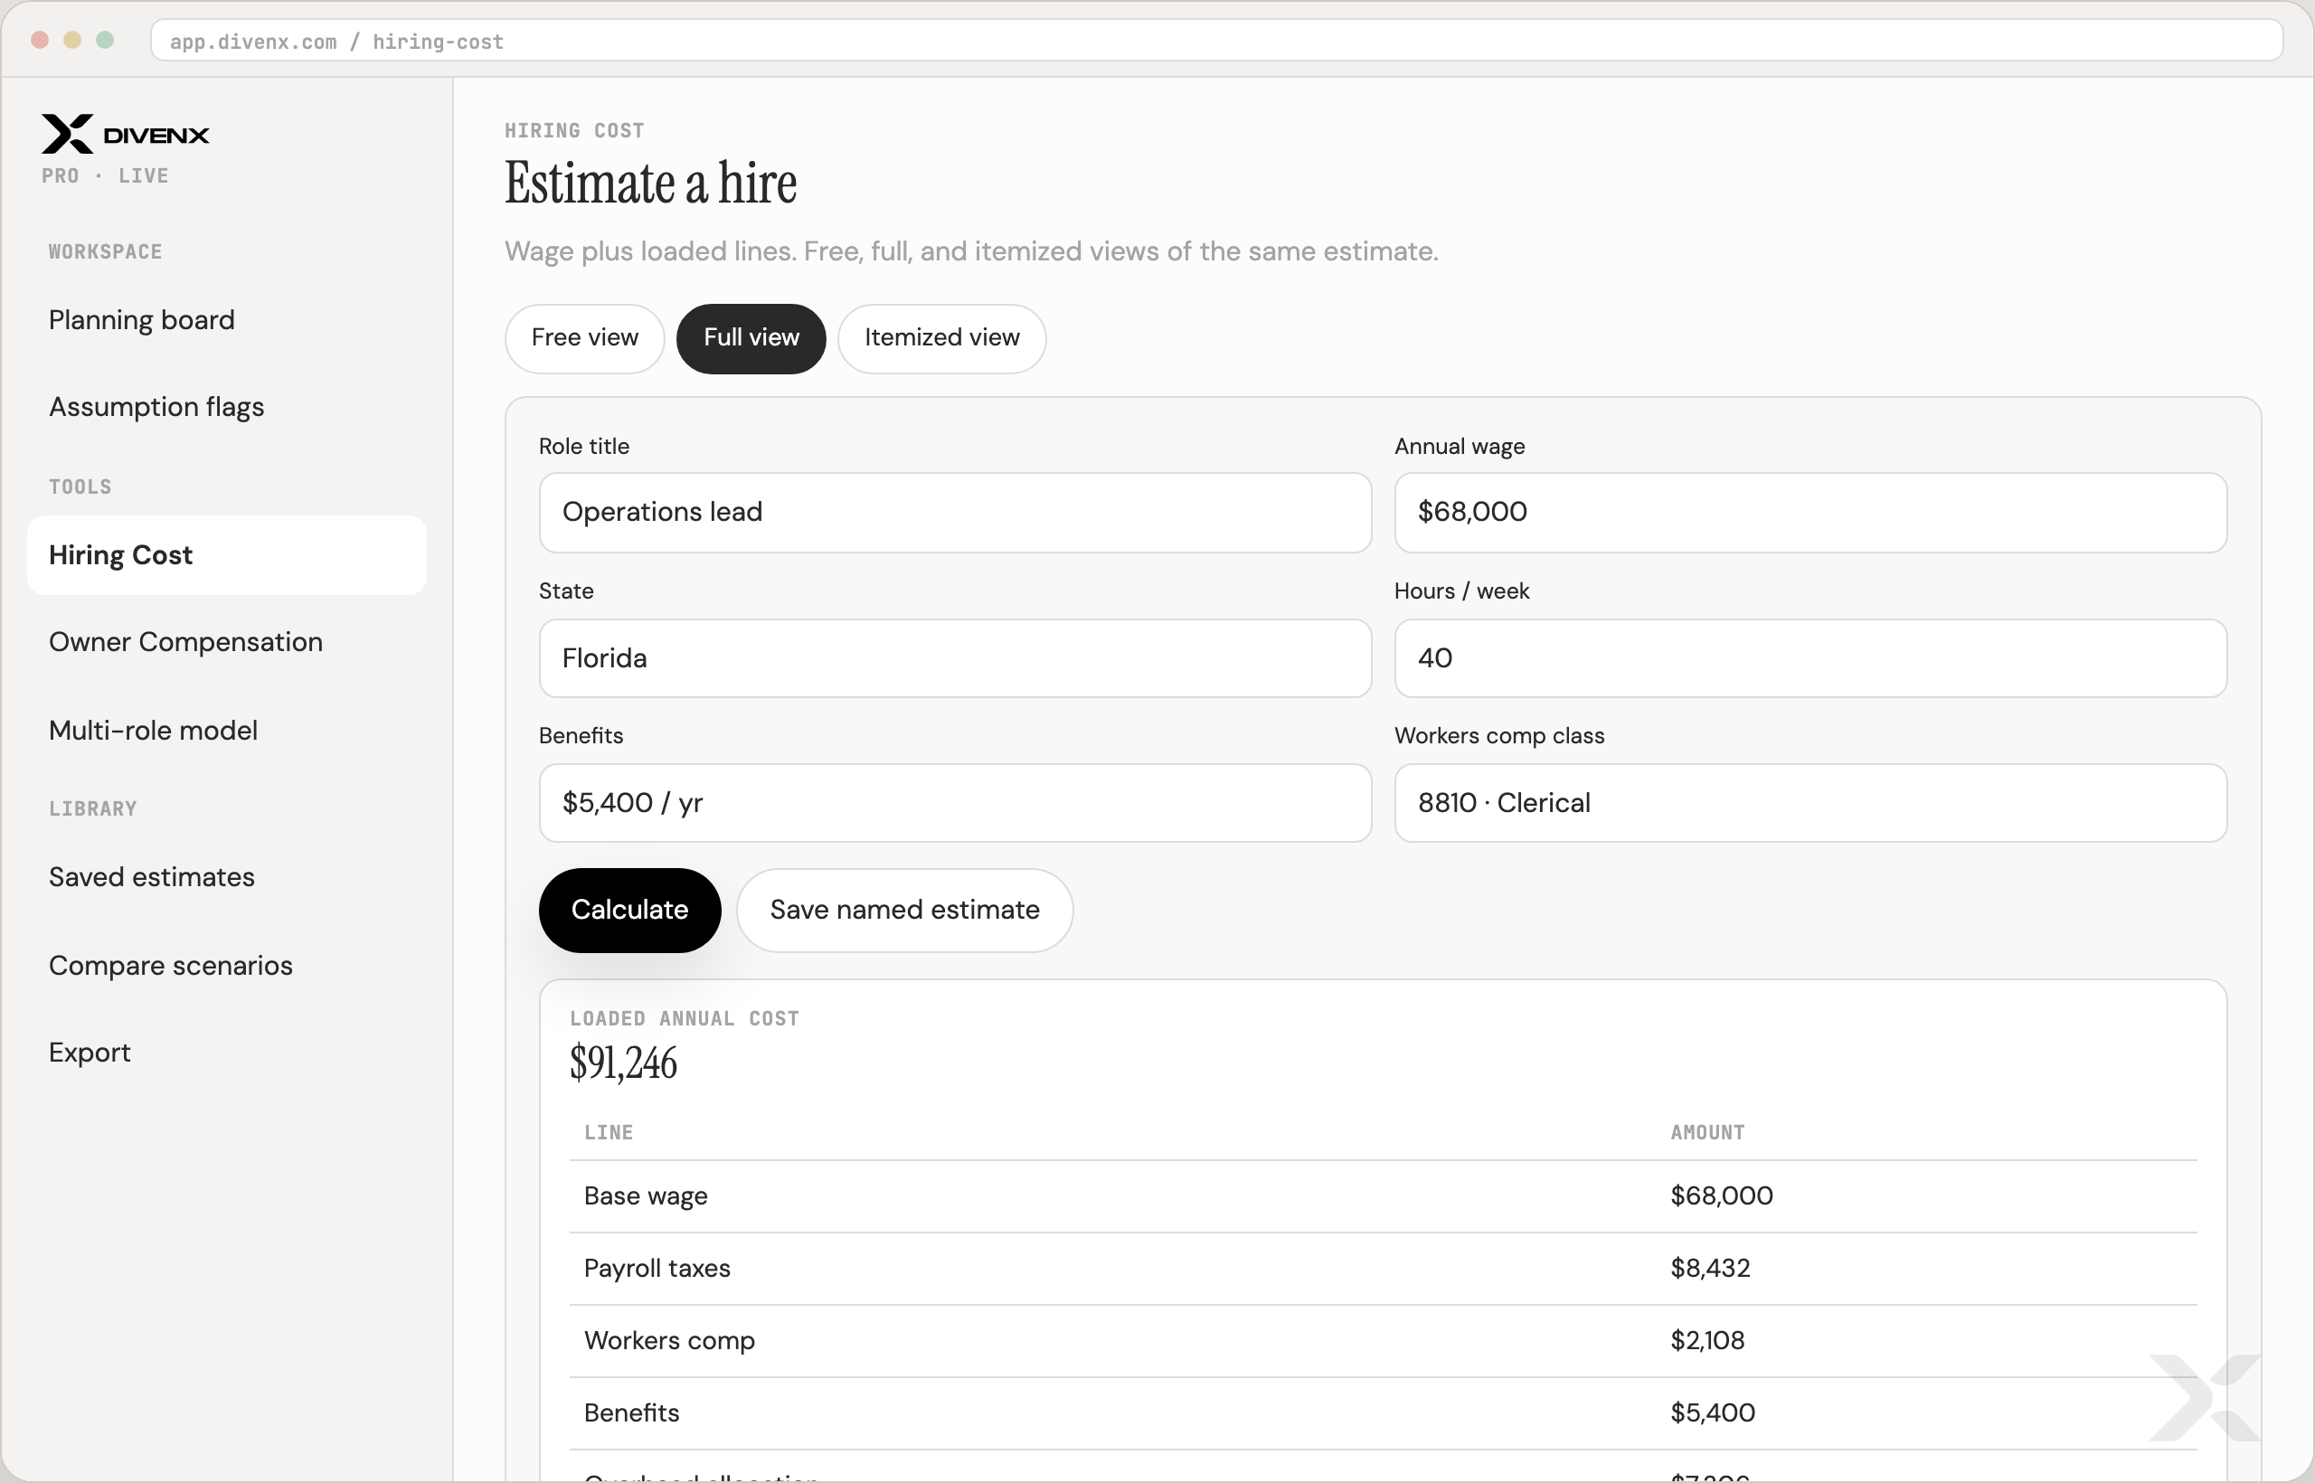The image size is (2315, 1483).
Task: Click the yellow minimize window button
Action: click(x=72, y=40)
